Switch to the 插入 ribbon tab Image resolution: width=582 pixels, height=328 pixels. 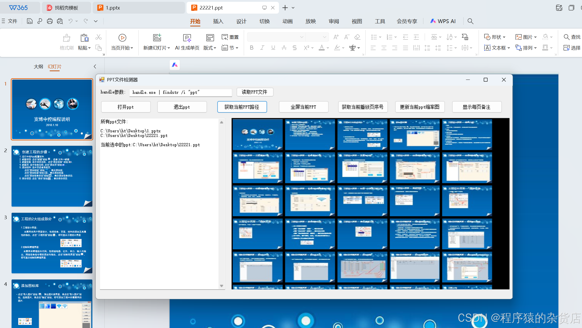(218, 21)
